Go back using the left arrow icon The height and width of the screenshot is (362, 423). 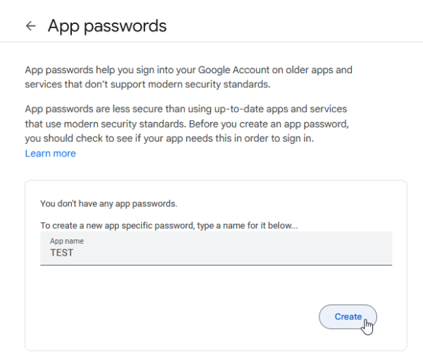[30, 26]
